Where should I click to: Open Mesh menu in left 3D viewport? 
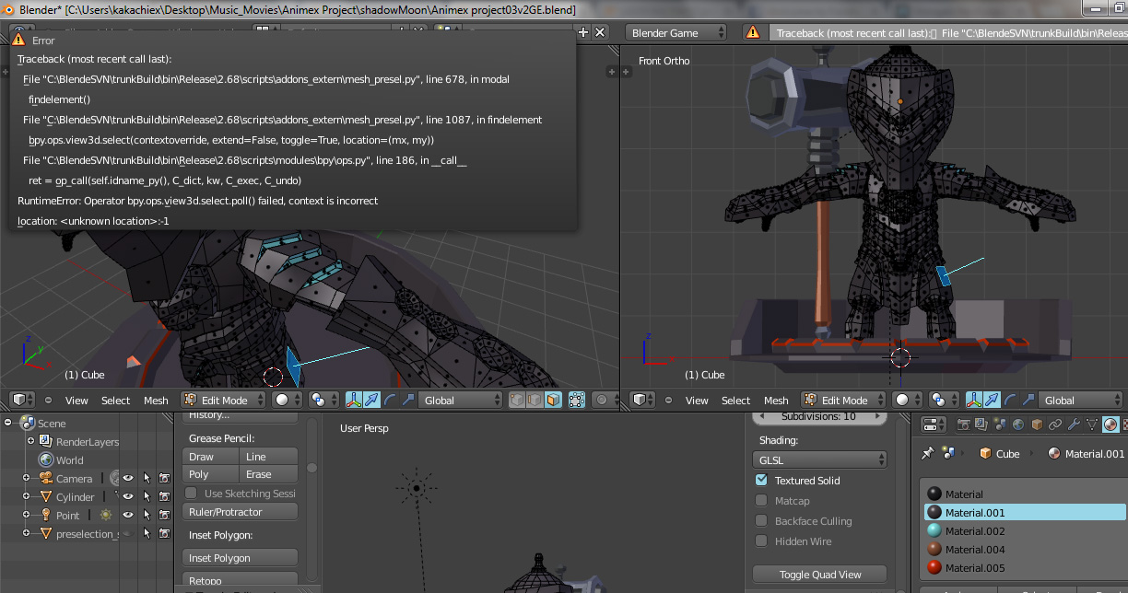pyautogui.click(x=156, y=400)
